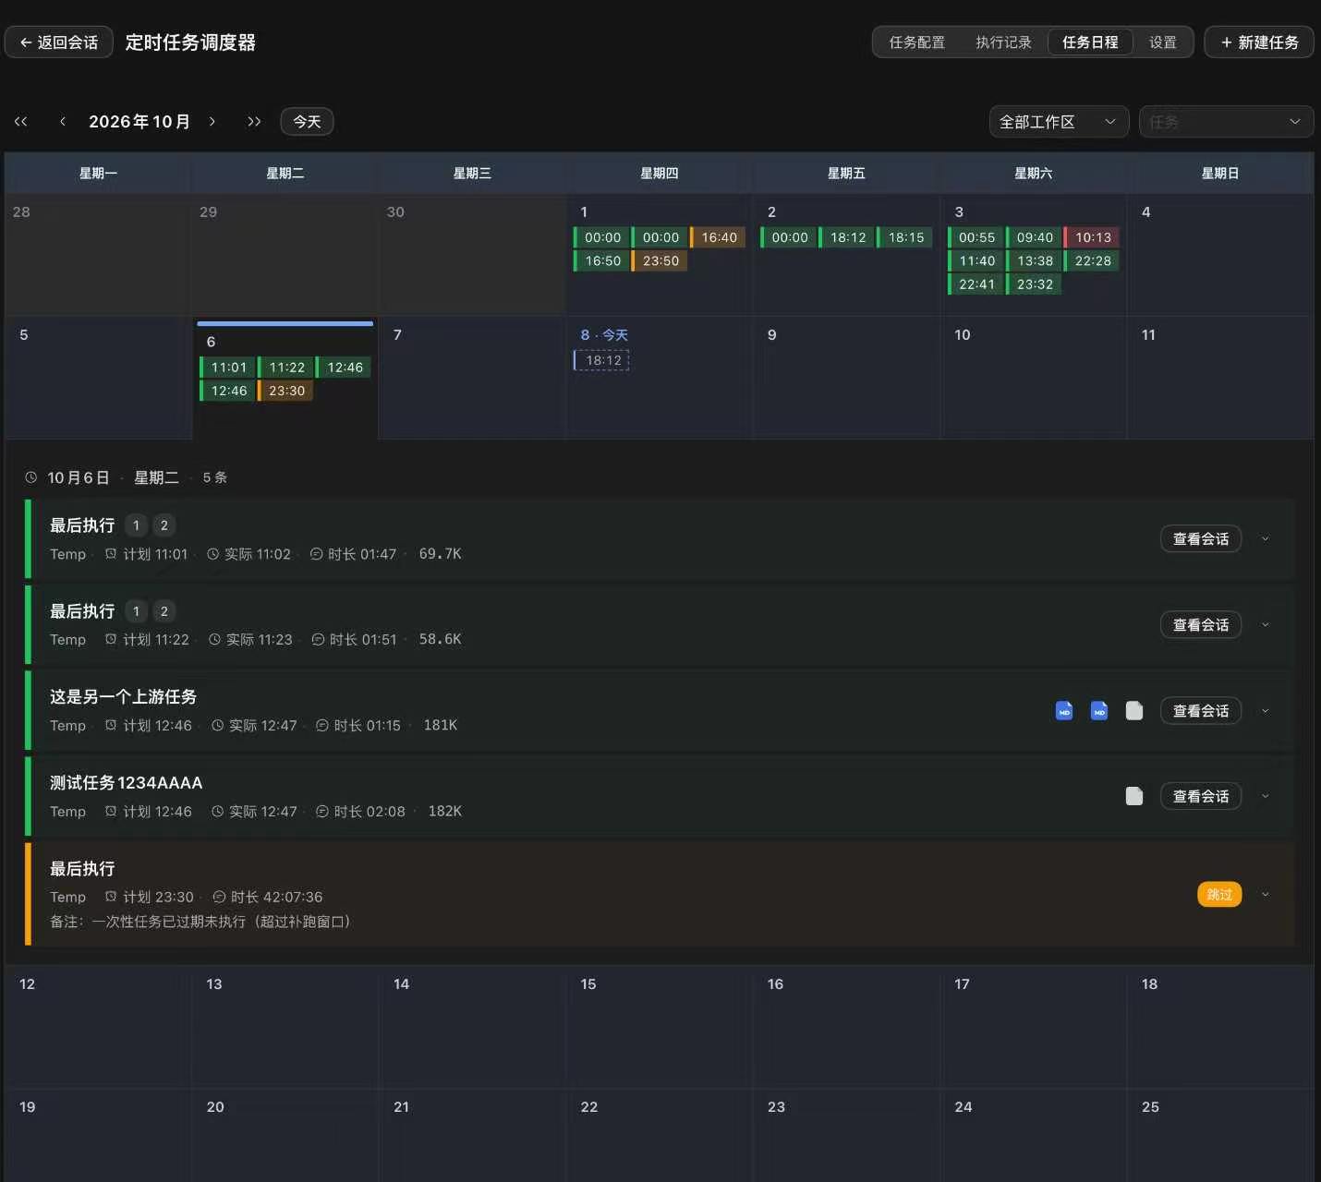Expand the 计划 11:22 最后执行 row chevron
This screenshot has height=1182, width=1321.
(1266, 625)
